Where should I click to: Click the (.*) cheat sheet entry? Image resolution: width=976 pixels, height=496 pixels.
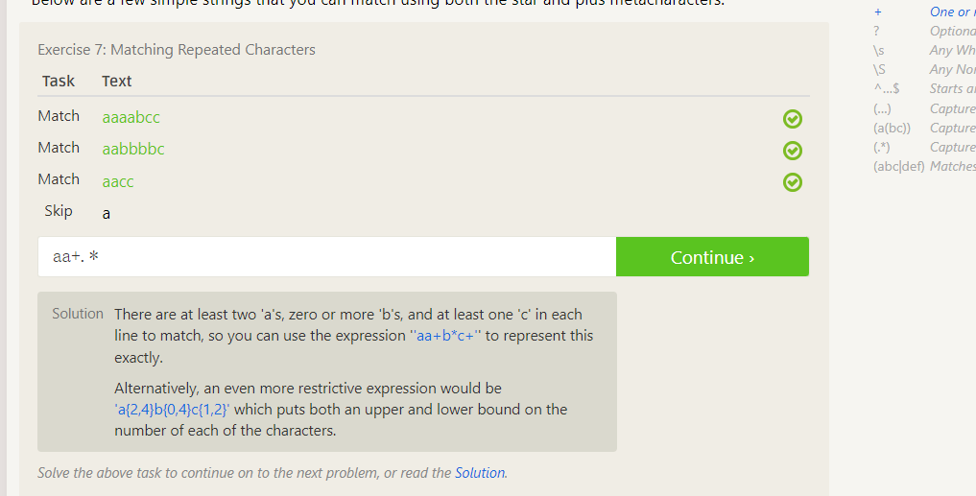pyautogui.click(x=883, y=147)
